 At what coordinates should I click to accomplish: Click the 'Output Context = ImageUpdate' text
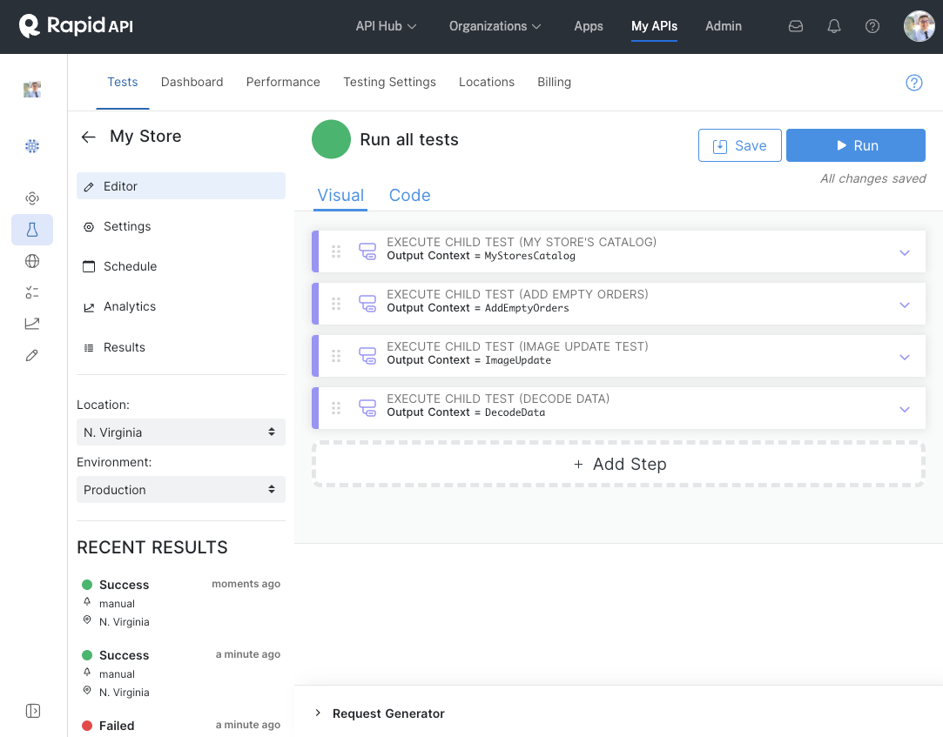469,360
